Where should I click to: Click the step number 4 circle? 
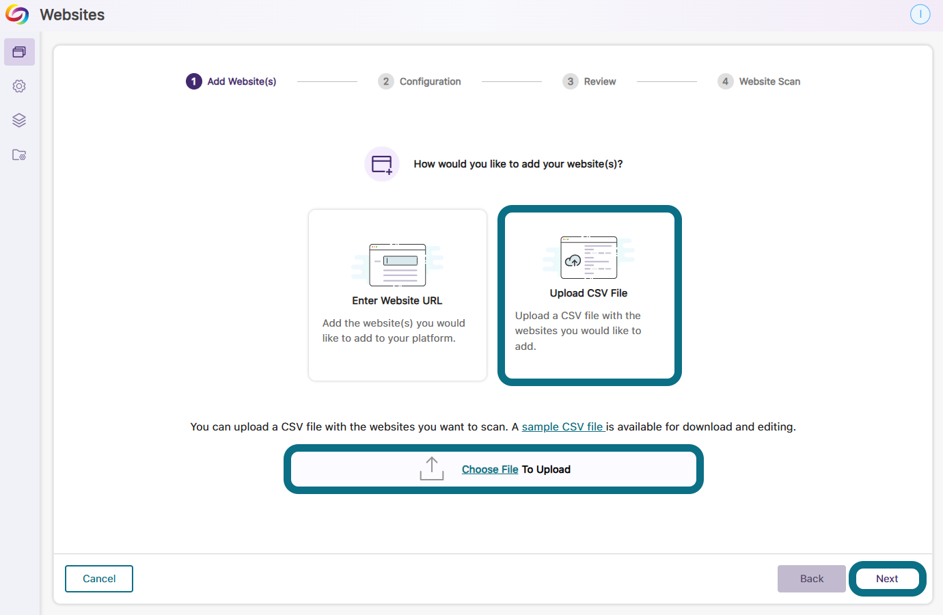(726, 81)
